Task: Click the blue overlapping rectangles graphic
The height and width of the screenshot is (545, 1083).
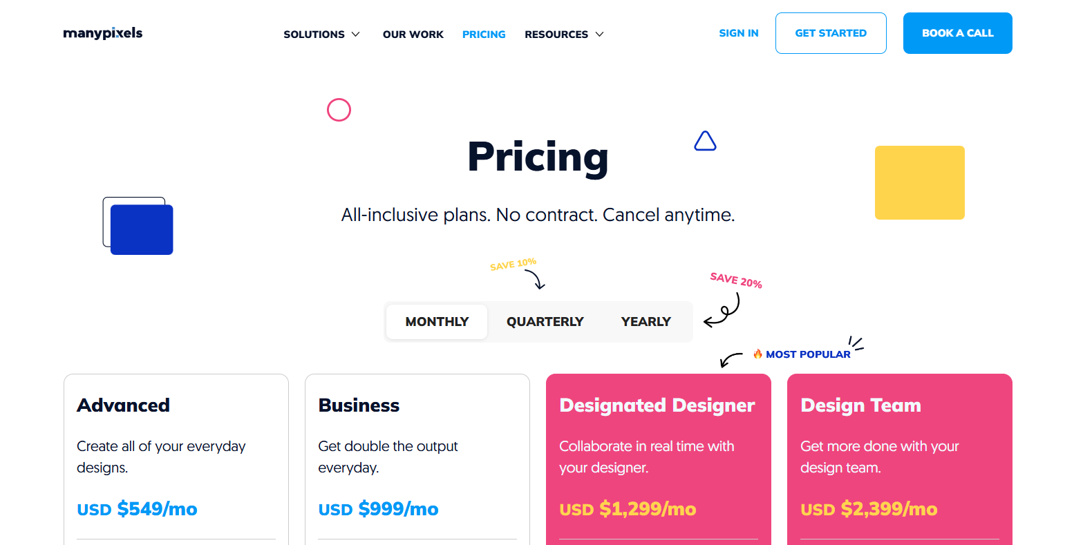Action: point(138,226)
